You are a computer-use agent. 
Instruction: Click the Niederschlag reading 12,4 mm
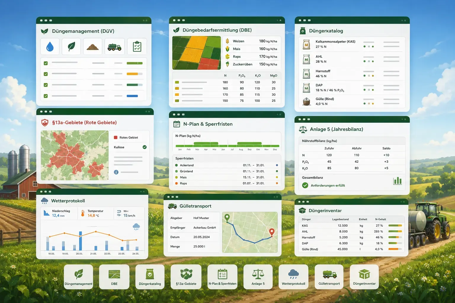[x=58, y=215]
